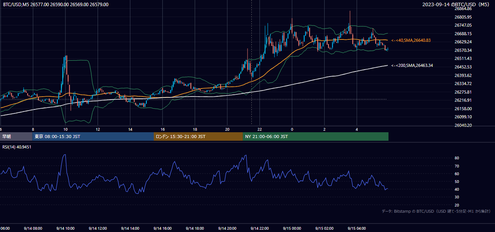
Task: Click the 9/14 22:00 time label
Action: [260, 228]
